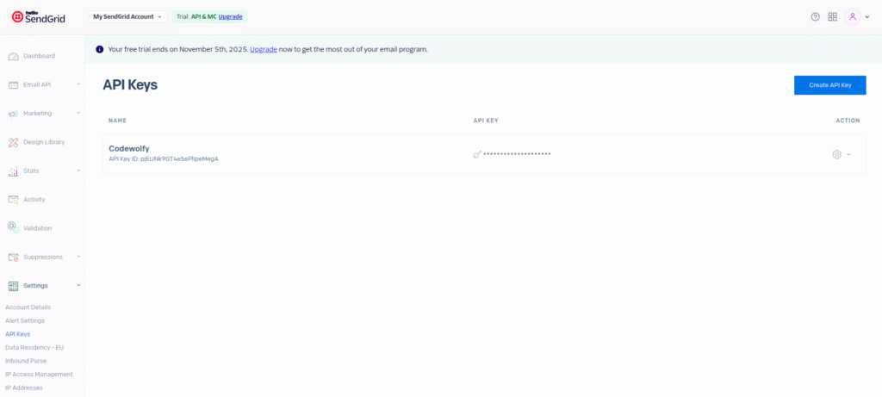Click the key icon beside masked API key

tap(477, 154)
